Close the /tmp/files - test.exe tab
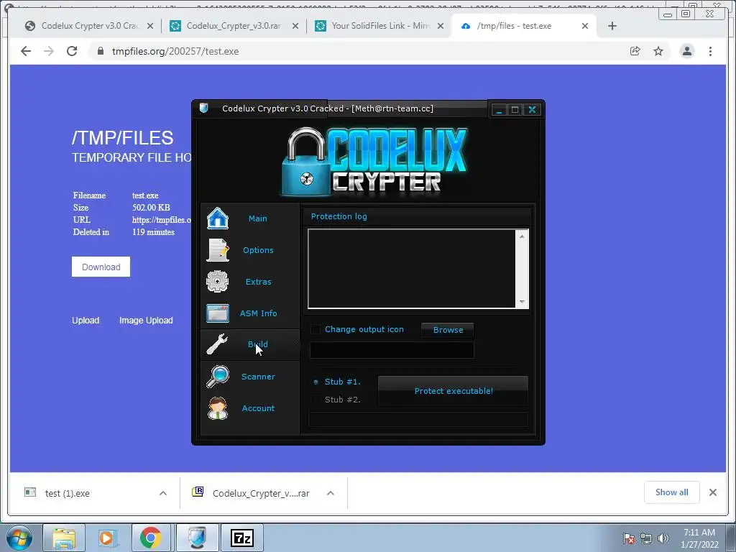 pyautogui.click(x=585, y=26)
